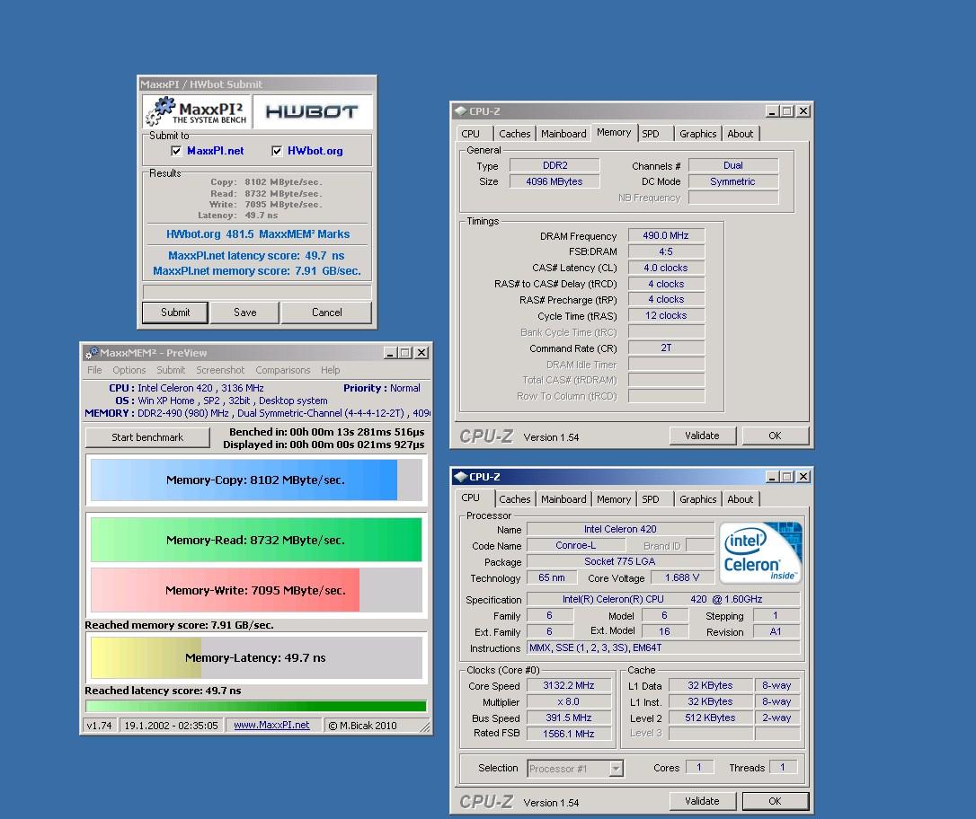
Task: Open the Comparisons menu in MaxxMEM
Action: (x=282, y=370)
